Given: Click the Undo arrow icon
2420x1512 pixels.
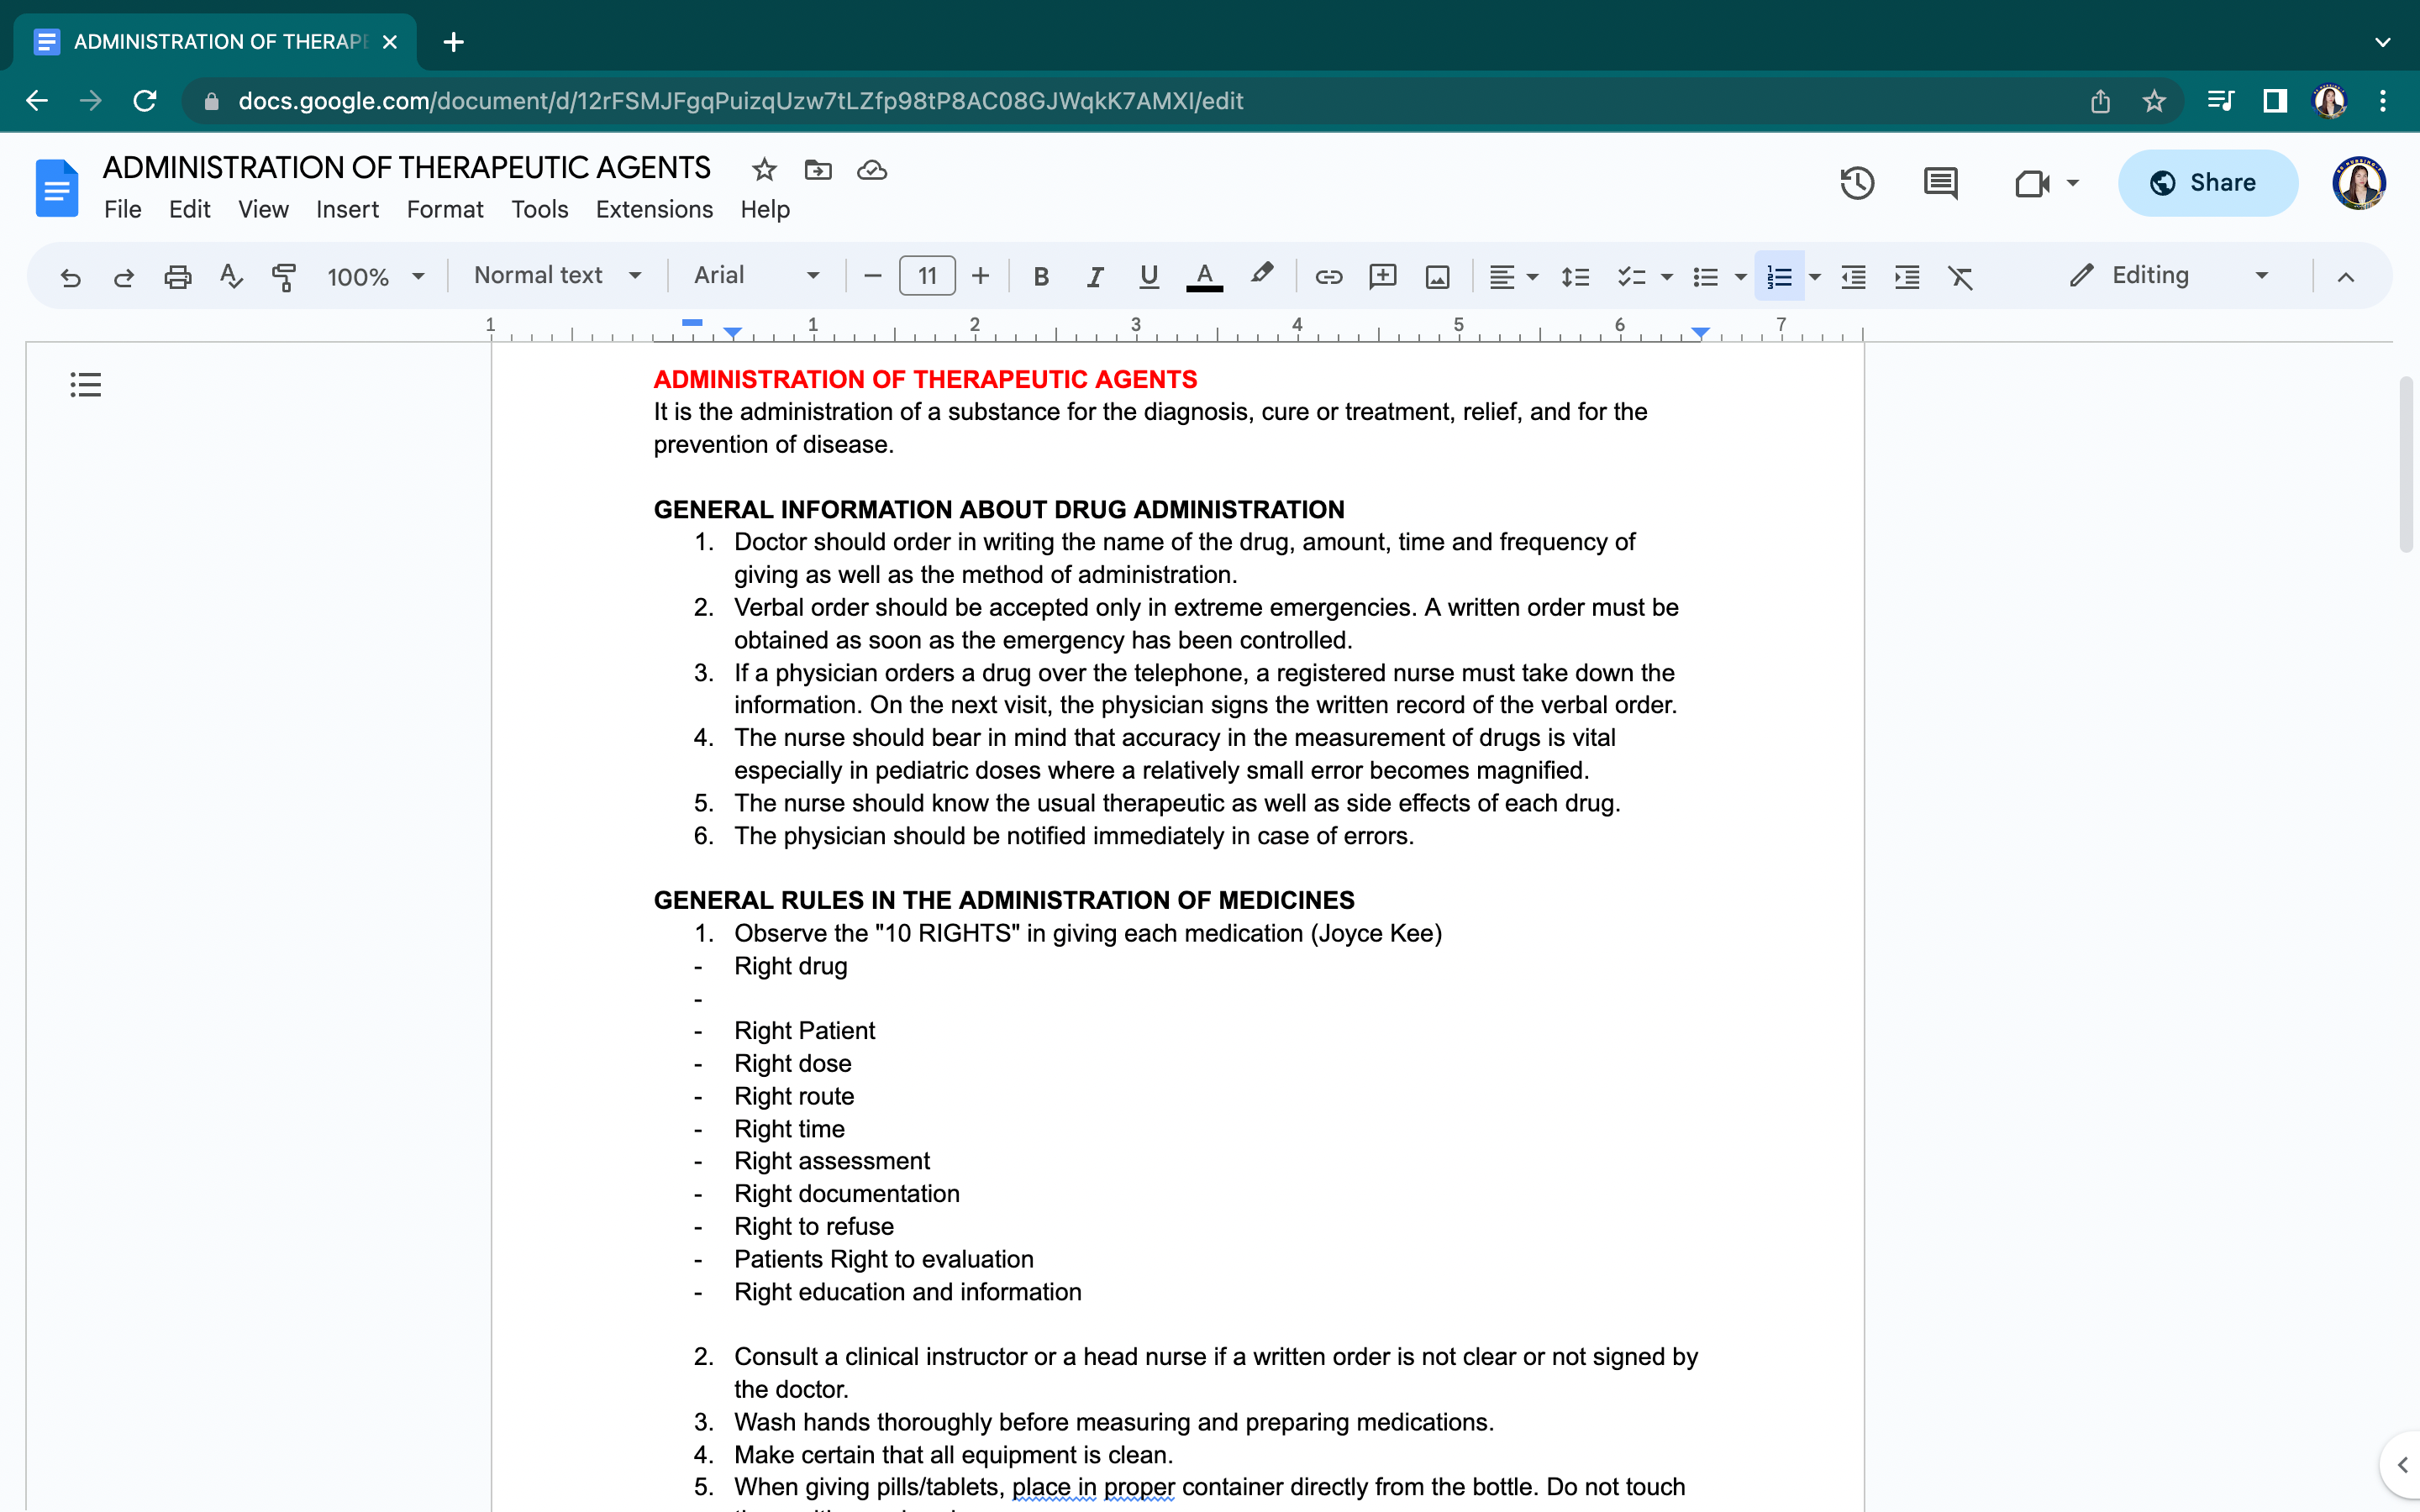Looking at the screenshot, I should click(x=70, y=277).
